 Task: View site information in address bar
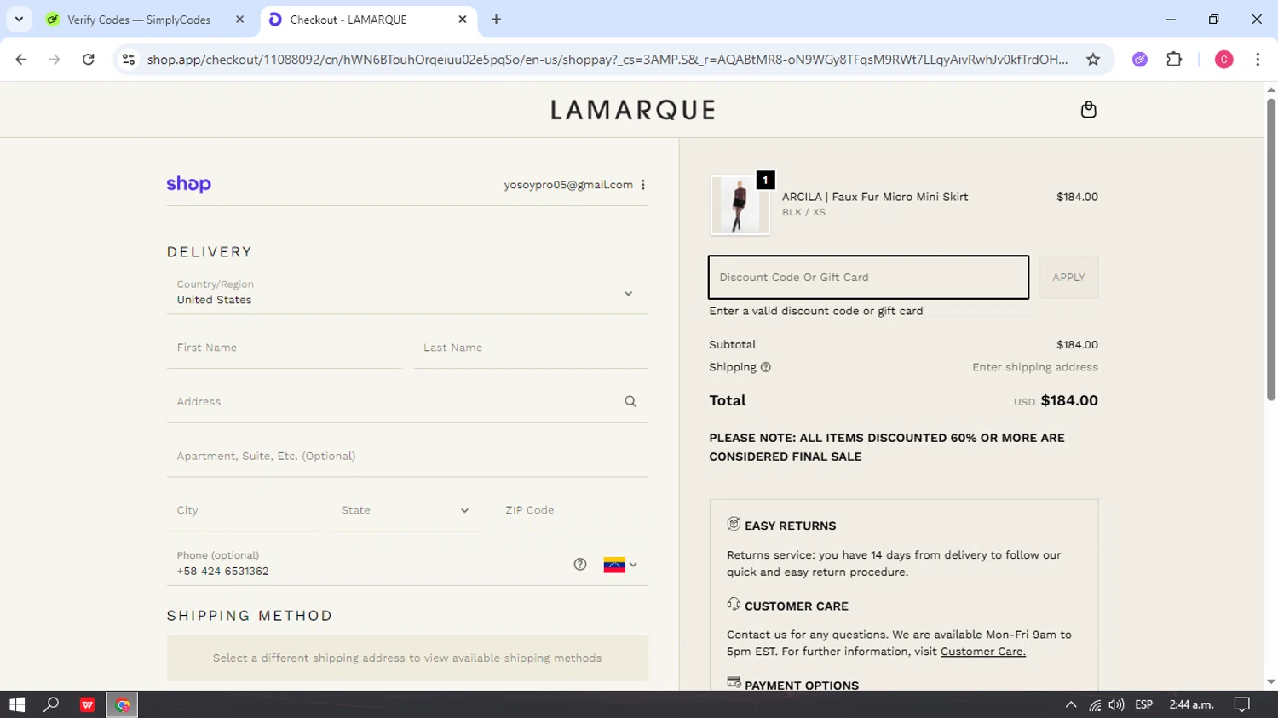(129, 60)
